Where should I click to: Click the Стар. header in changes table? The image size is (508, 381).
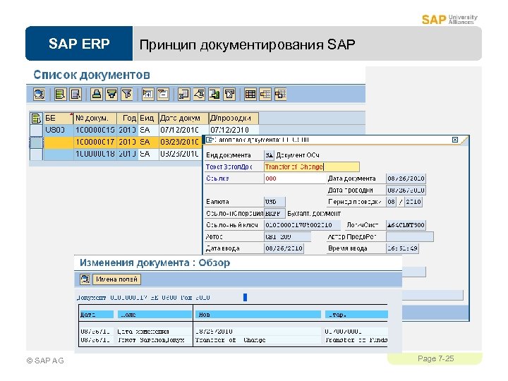pyautogui.click(x=356, y=315)
